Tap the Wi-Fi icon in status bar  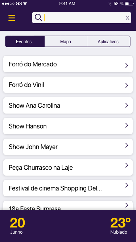[25, 4]
